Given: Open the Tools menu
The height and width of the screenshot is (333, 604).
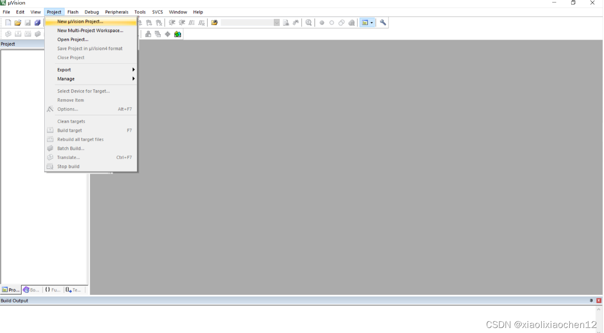Looking at the screenshot, I should (x=140, y=12).
